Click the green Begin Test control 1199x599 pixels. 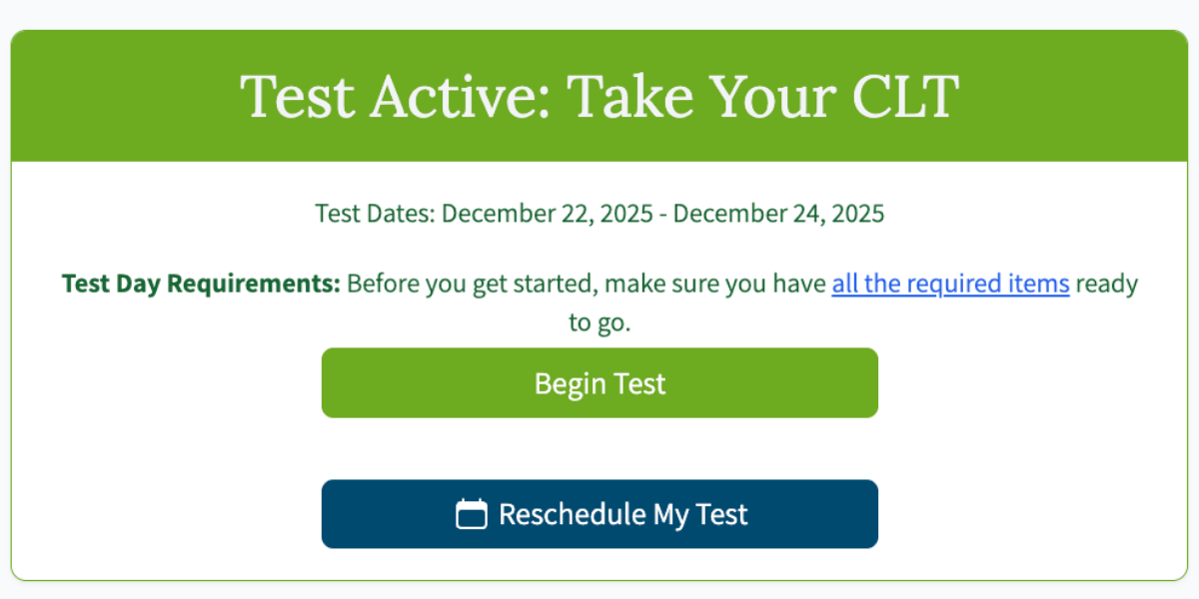(599, 382)
